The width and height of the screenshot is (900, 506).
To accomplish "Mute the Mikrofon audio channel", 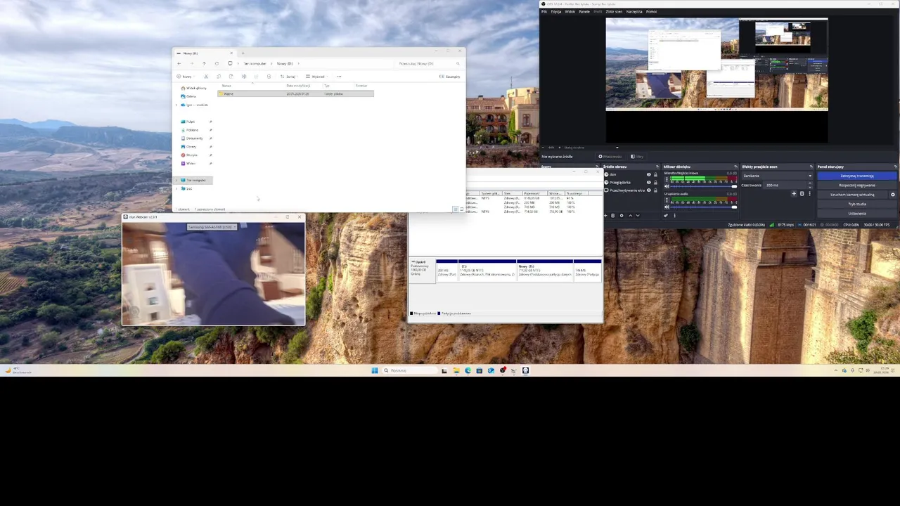I will 667,186.
